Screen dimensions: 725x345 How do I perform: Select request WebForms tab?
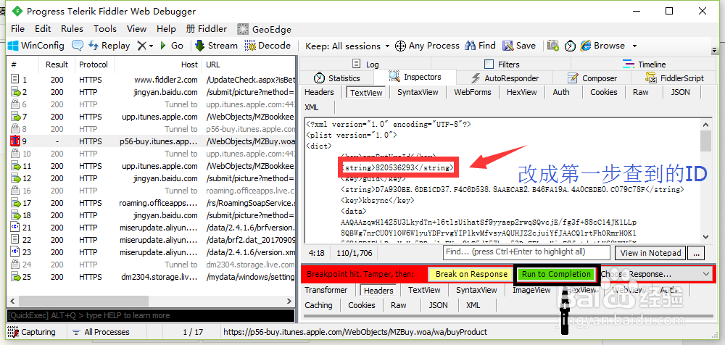473,92
